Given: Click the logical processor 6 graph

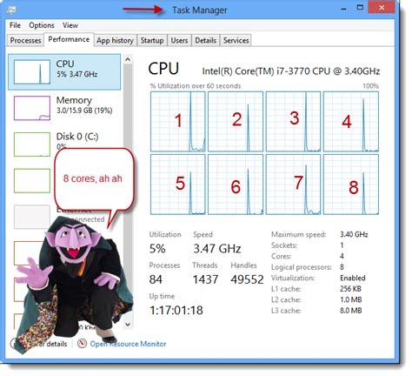Looking at the screenshot, I should [x=236, y=185].
